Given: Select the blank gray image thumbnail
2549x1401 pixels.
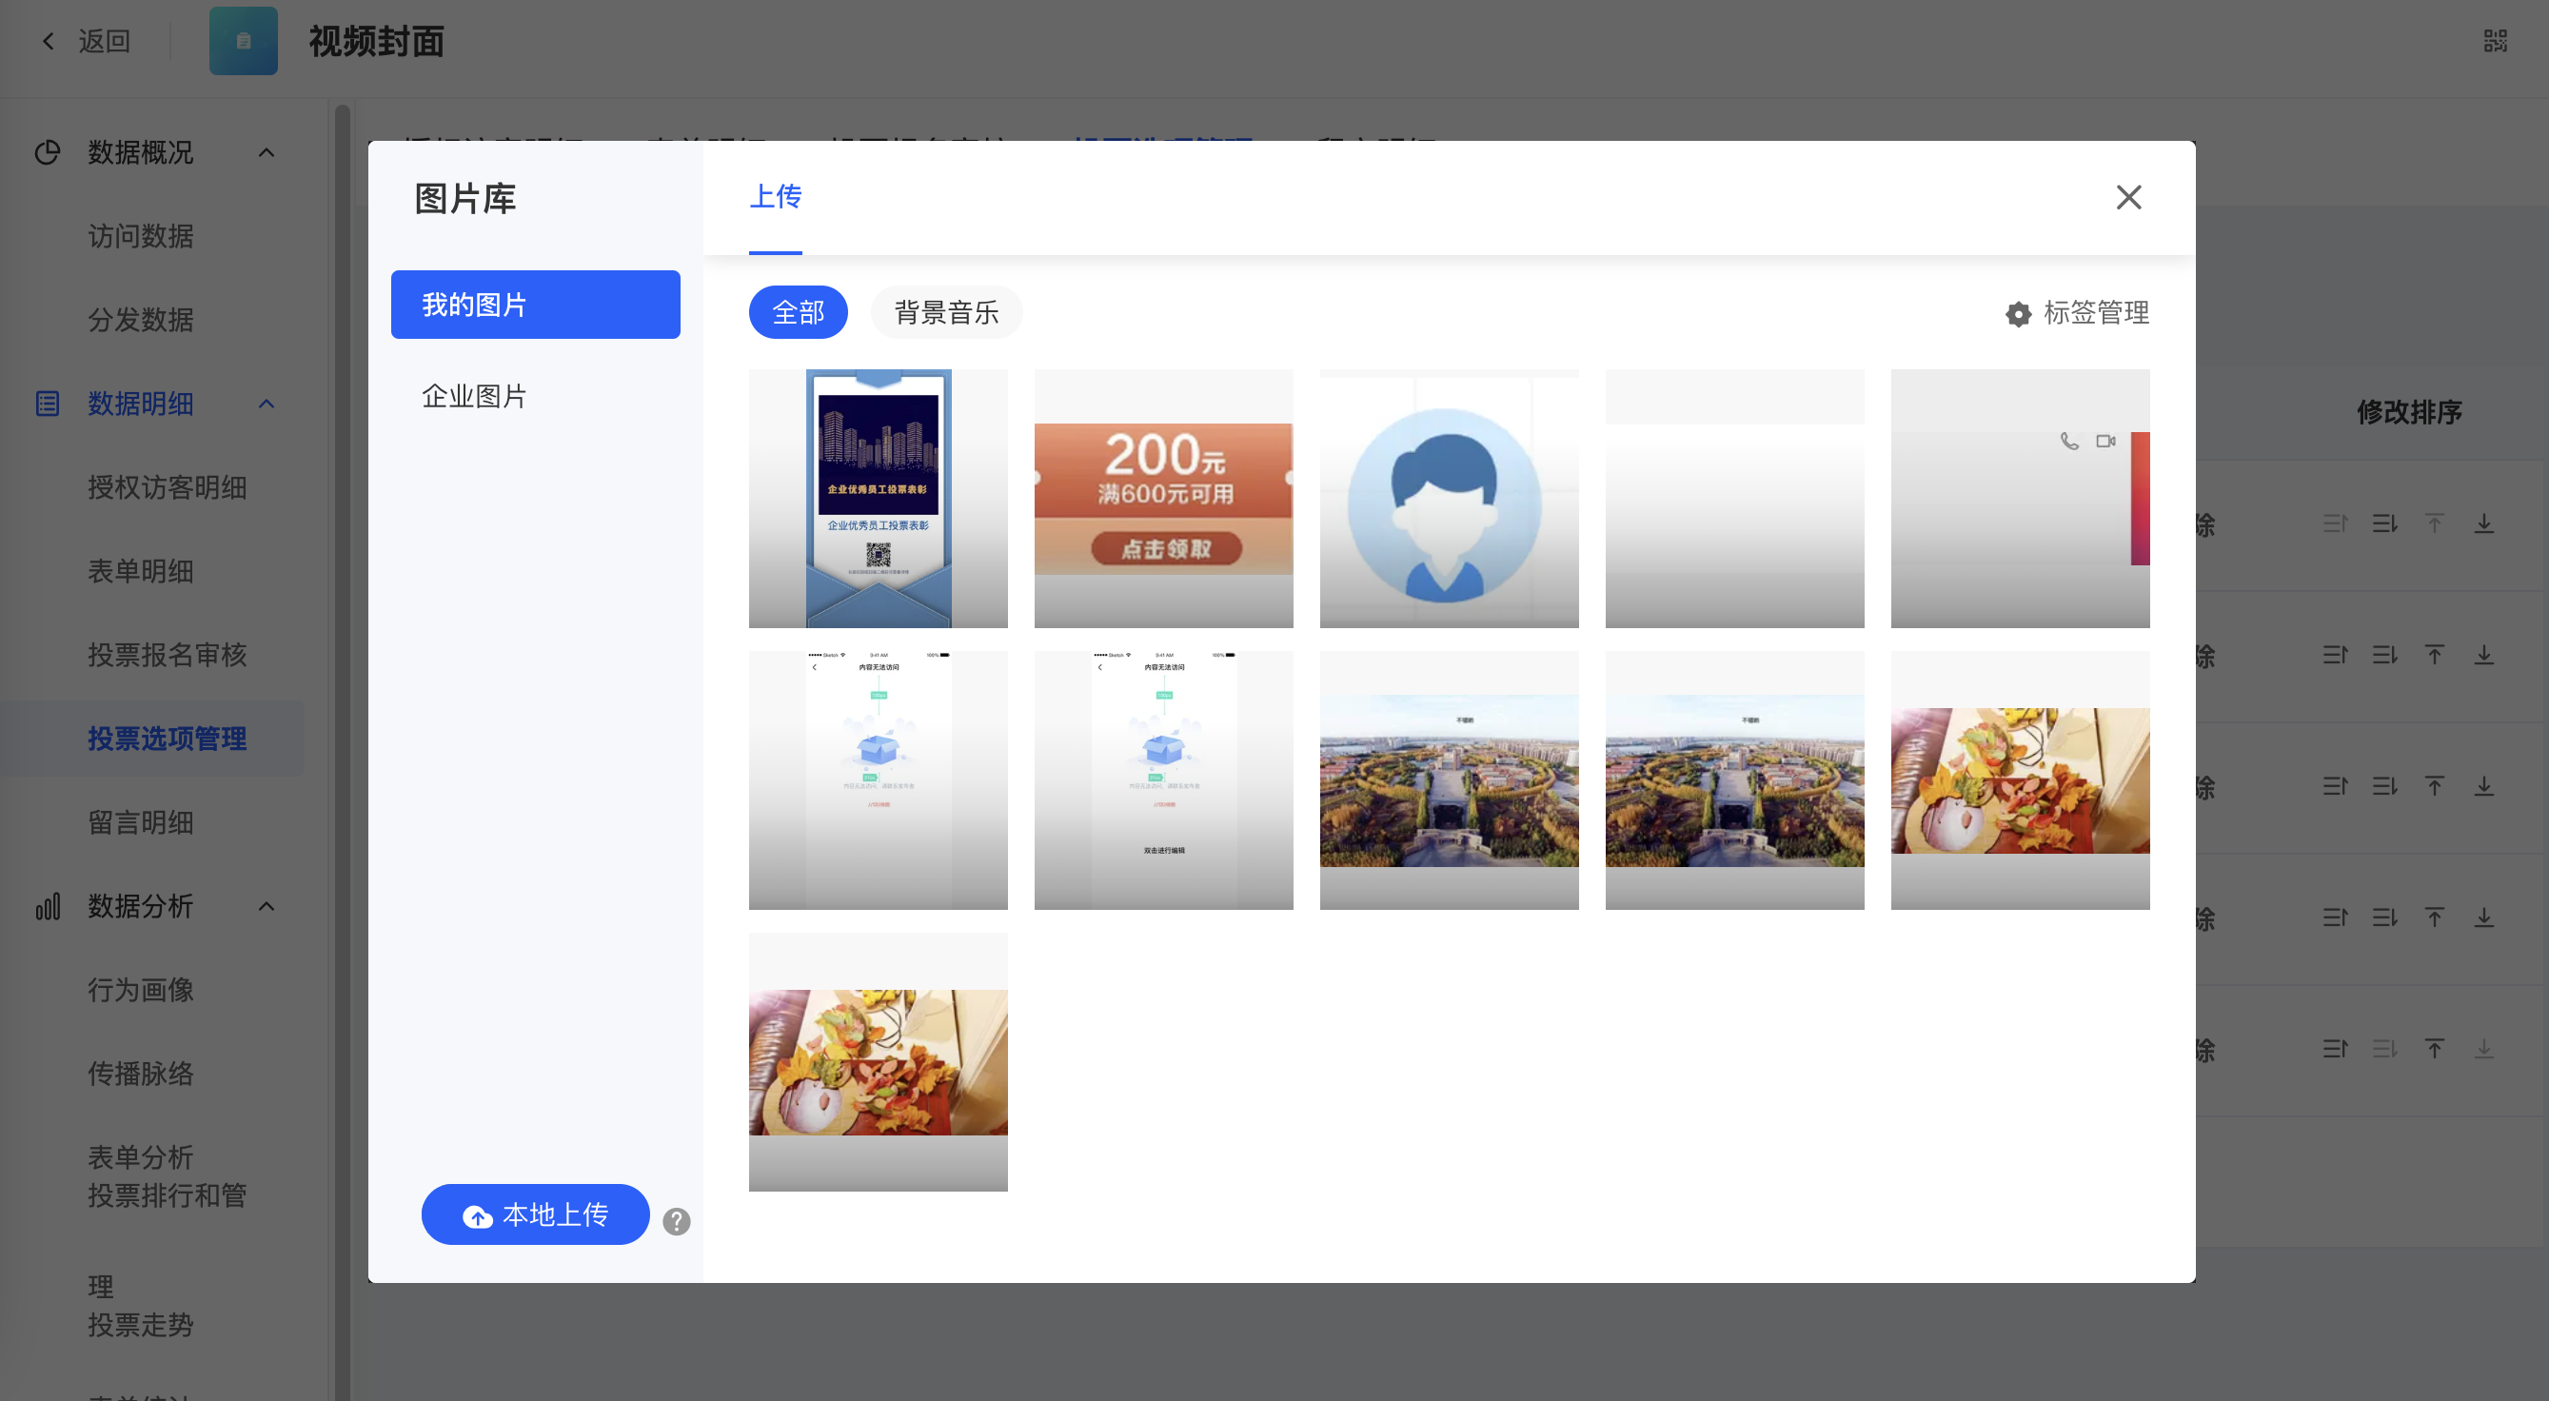Looking at the screenshot, I should [x=1734, y=498].
